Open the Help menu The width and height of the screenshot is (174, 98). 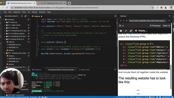click(49, 12)
